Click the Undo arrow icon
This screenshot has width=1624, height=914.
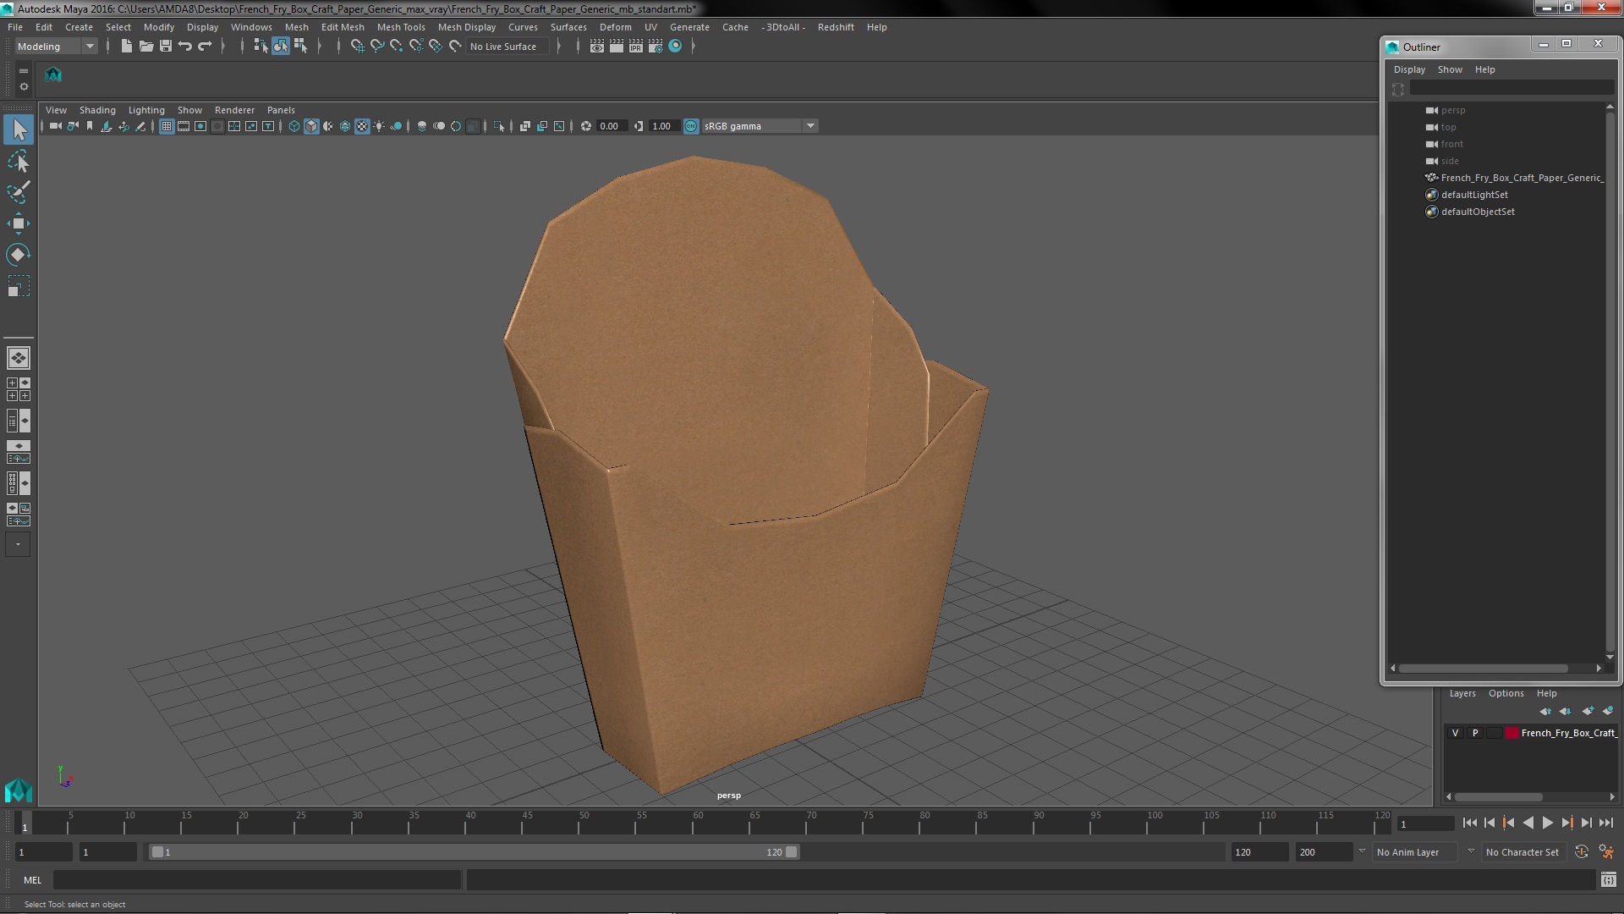coord(185,47)
